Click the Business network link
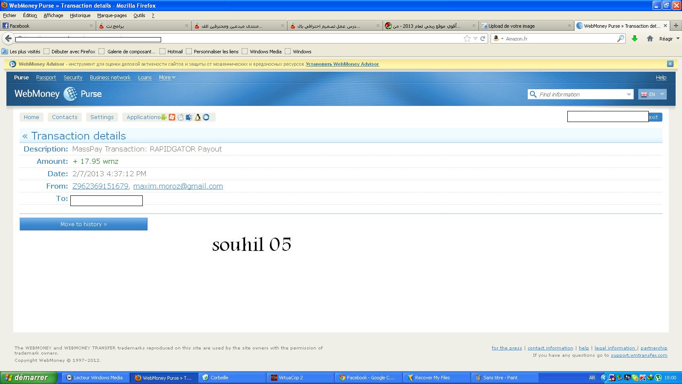682x384 pixels. (x=110, y=78)
